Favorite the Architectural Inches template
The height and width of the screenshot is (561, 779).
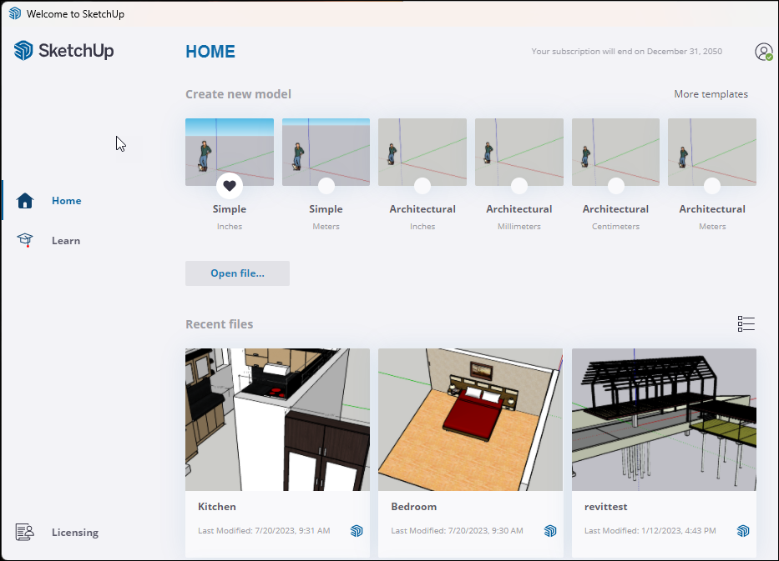pyautogui.click(x=422, y=186)
